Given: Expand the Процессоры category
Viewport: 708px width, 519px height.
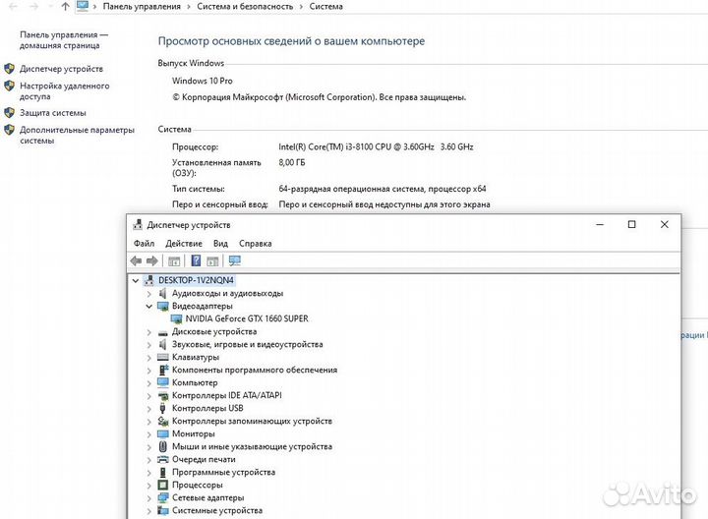Looking at the screenshot, I should [x=149, y=486].
